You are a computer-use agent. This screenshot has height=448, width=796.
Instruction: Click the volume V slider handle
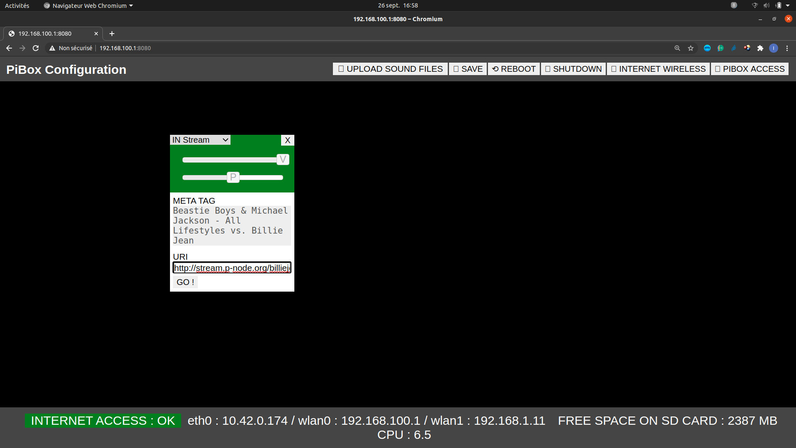tap(283, 160)
